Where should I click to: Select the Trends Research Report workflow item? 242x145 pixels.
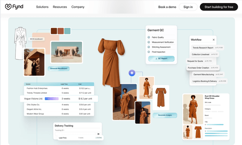(x=208, y=48)
